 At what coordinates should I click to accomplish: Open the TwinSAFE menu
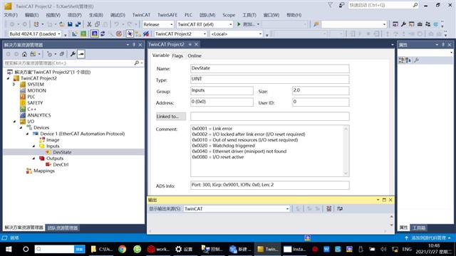tap(167, 15)
